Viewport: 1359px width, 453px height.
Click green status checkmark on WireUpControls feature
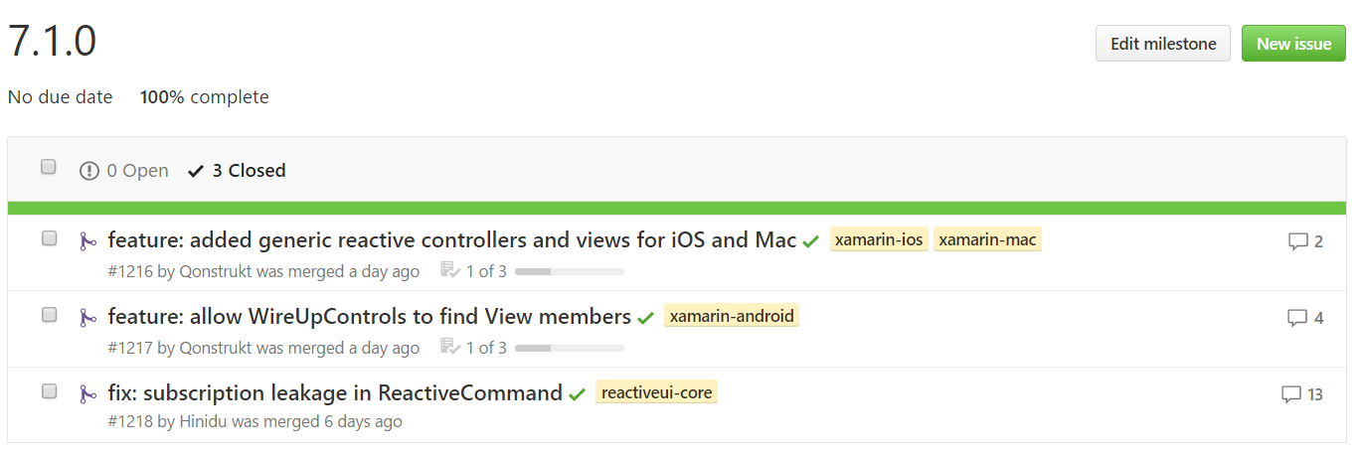[645, 318]
